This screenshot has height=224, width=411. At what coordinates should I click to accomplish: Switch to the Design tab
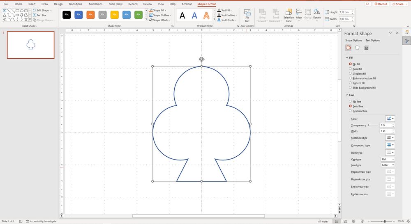[x=58, y=4]
